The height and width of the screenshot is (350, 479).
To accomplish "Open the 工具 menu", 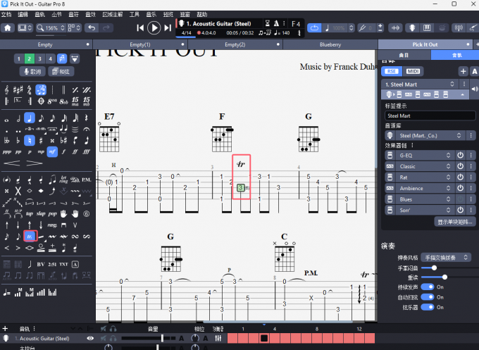I will 132,14.
